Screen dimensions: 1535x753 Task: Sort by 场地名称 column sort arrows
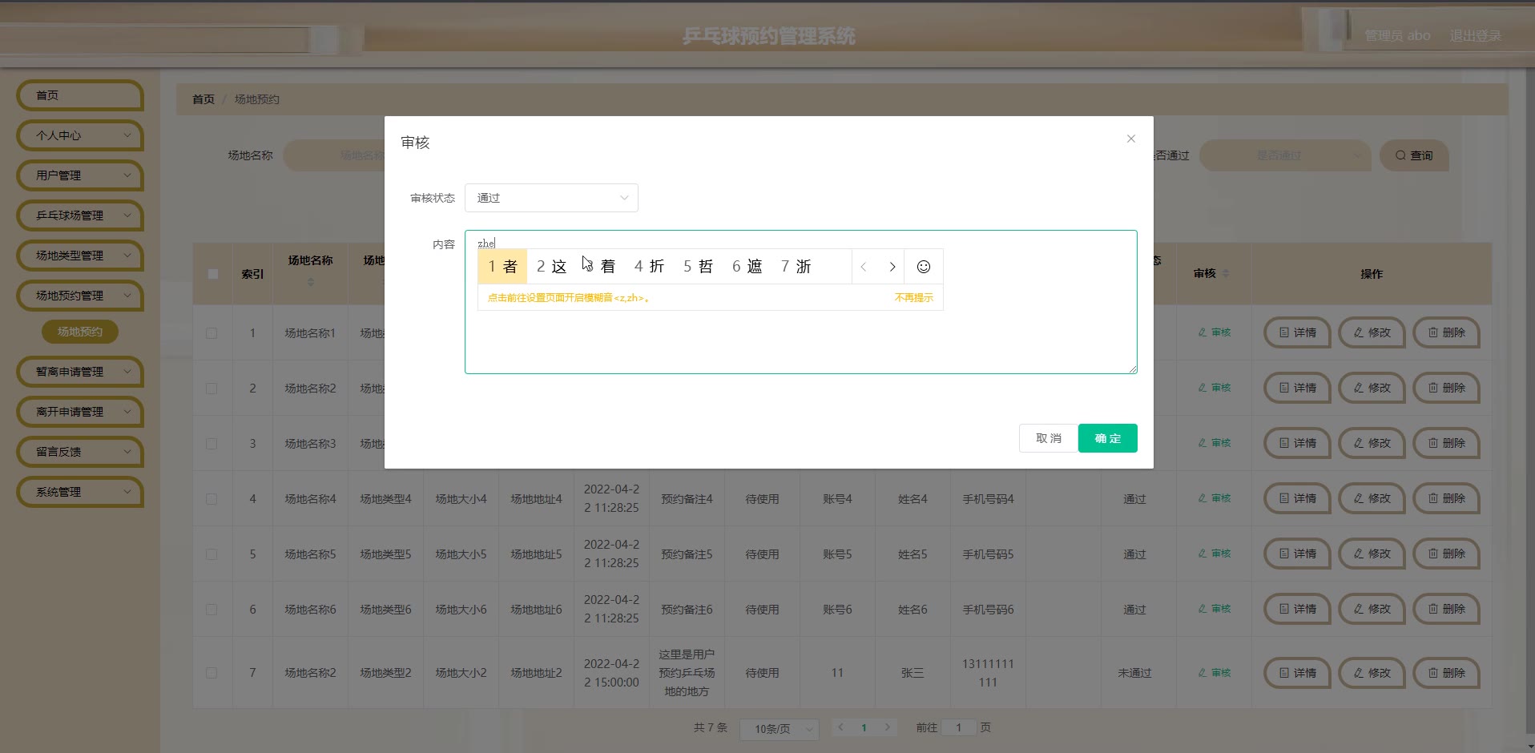[x=311, y=282]
